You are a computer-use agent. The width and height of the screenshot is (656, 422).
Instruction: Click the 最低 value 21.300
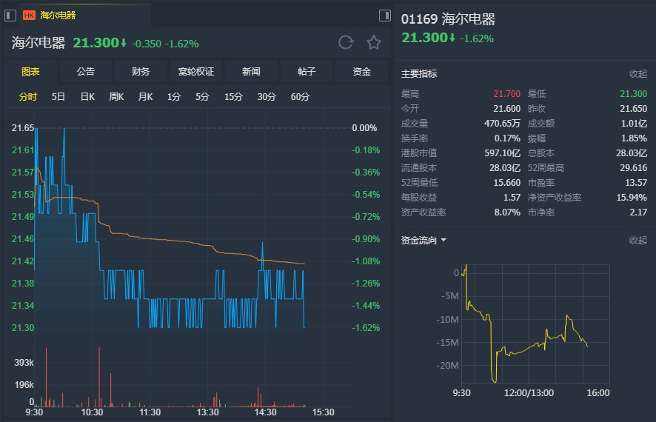(x=633, y=94)
